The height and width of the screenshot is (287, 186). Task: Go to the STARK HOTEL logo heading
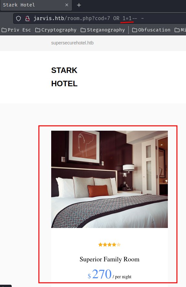click(x=64, y=77)
